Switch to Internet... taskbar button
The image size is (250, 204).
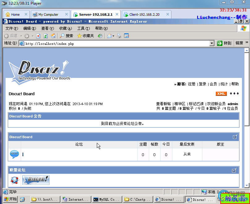pyautogui.click(x=76, y=199)
